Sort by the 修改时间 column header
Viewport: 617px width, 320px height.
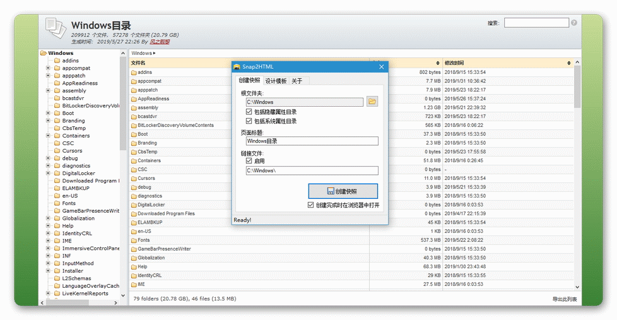point(454,63)
